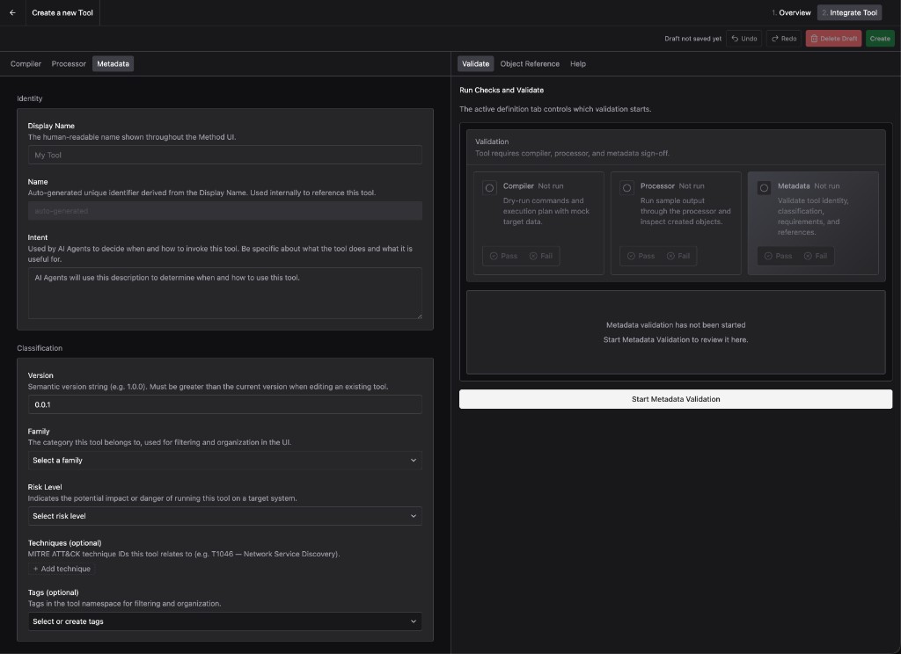This screenshot has height=654, width=901.
Task: Click the Risk Level label
Action: tap(45, 487)
